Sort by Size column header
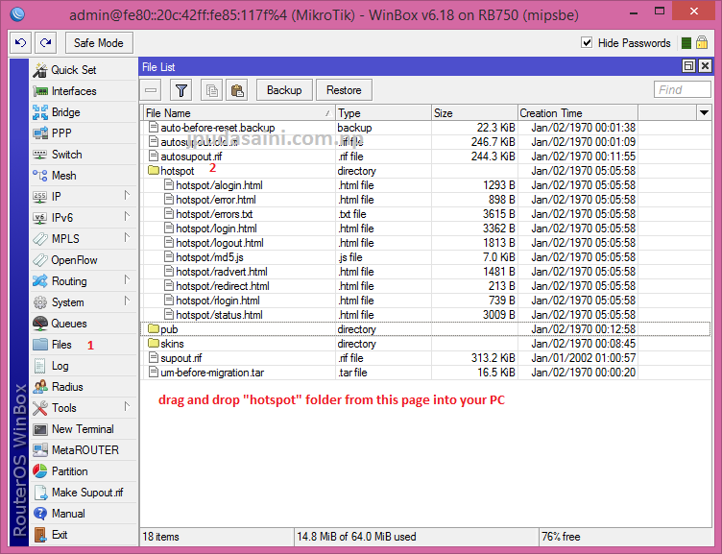This screenshot has width=722, height=554. [x=474, y=113]
